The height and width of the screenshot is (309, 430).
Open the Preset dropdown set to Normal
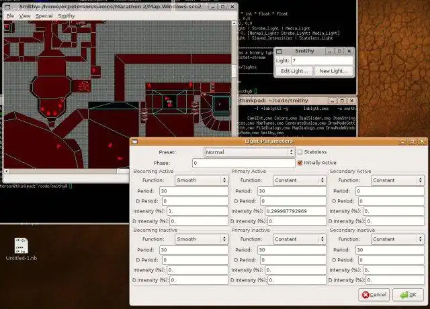click(x=249, y=152)
